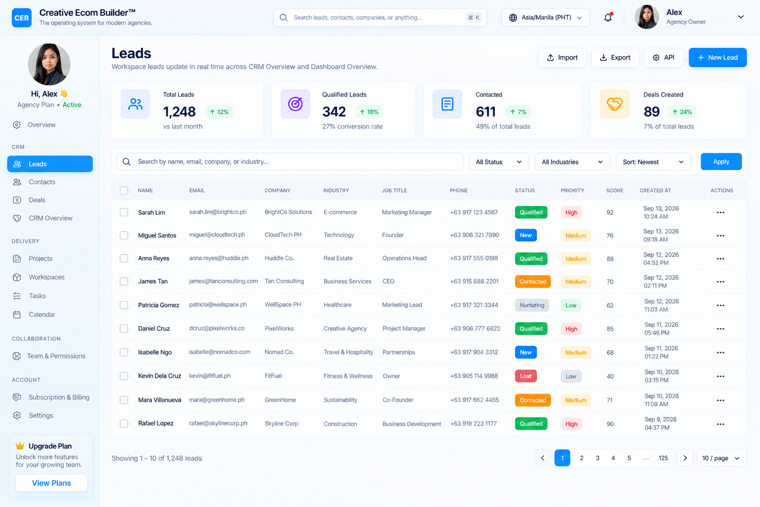
Task: Check the box for Sarah Lim
Action: click(x=124, y=212)
